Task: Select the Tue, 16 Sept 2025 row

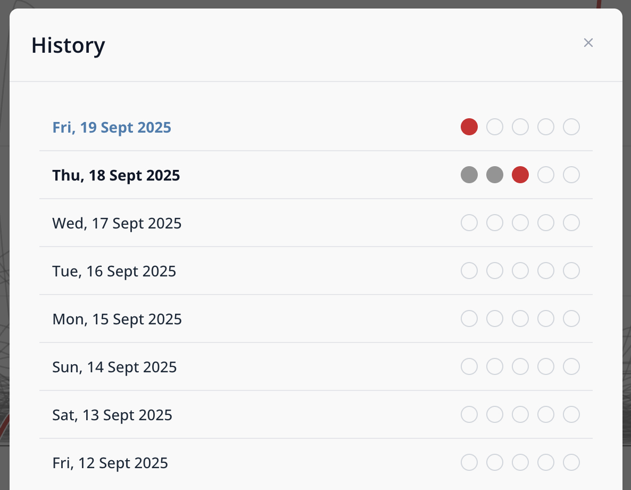Action: pyautogui.click(x=114, y=272)
